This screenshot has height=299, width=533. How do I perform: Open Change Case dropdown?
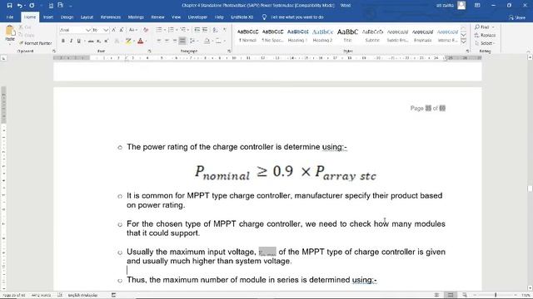coord(133,30)
